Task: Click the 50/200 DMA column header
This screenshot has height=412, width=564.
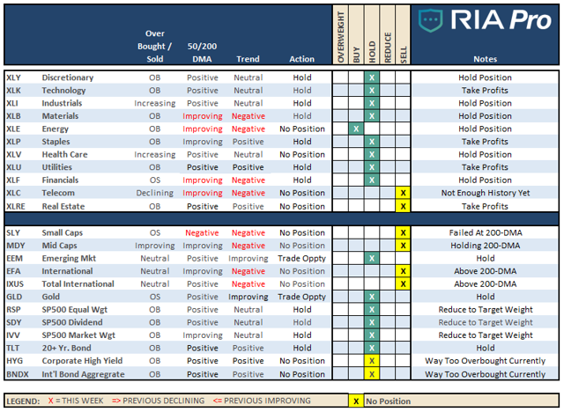Action: pos(202,53)
